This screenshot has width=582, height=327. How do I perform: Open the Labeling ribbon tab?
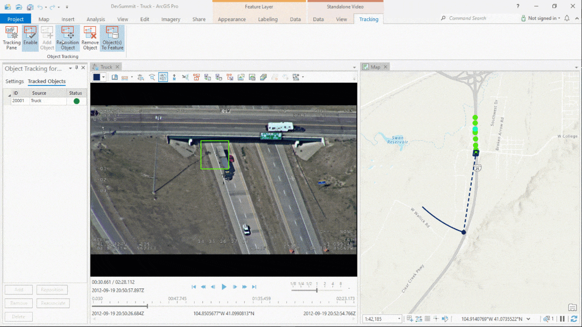pos(268,19)
